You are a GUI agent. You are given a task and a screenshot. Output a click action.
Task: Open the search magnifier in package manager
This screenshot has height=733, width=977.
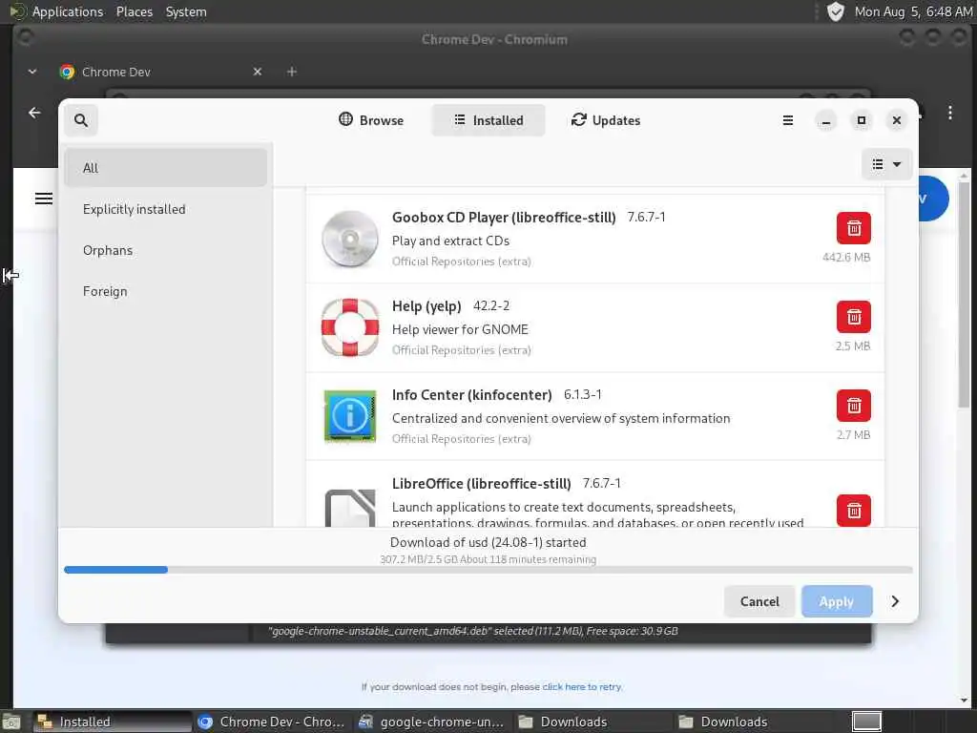tap(81, 119)
